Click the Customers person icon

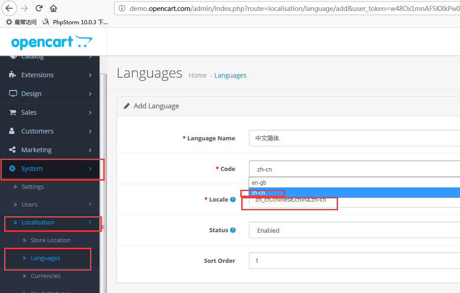pyautogui.click(x=12, y=131)
